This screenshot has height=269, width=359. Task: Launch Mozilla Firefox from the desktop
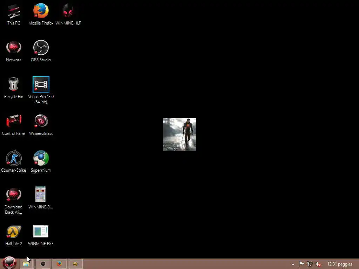pos(41,14)
